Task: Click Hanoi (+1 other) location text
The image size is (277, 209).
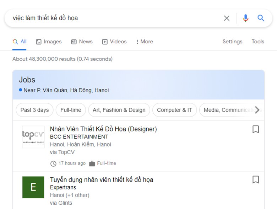Action: [x=70, y=195]
